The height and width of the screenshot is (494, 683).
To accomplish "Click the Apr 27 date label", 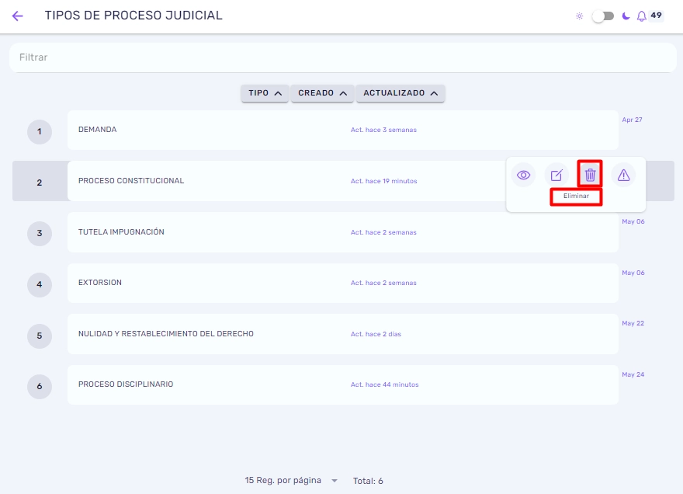I will coord(632,120).
